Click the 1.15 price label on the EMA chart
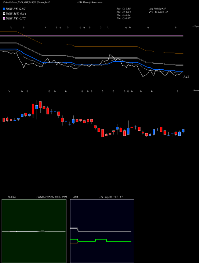The image size is (199, 263). [186, 77]
